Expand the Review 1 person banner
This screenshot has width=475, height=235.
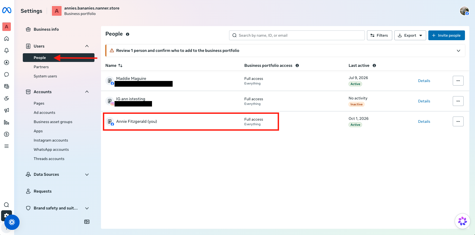pyautogui.click(x=458, y=51)
